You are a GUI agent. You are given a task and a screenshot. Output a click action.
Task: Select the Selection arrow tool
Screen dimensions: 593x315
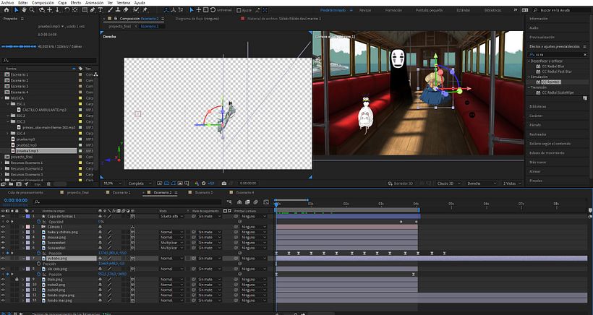16,10
